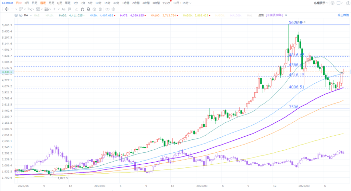
Task: Expand the arrow tool dropdown
Action: coord(59,9)
